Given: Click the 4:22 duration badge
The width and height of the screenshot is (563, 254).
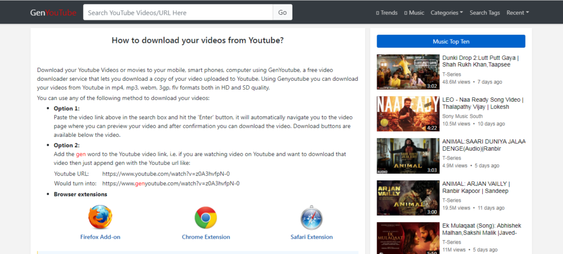Looking at the screenshot, I should [432, 128].
